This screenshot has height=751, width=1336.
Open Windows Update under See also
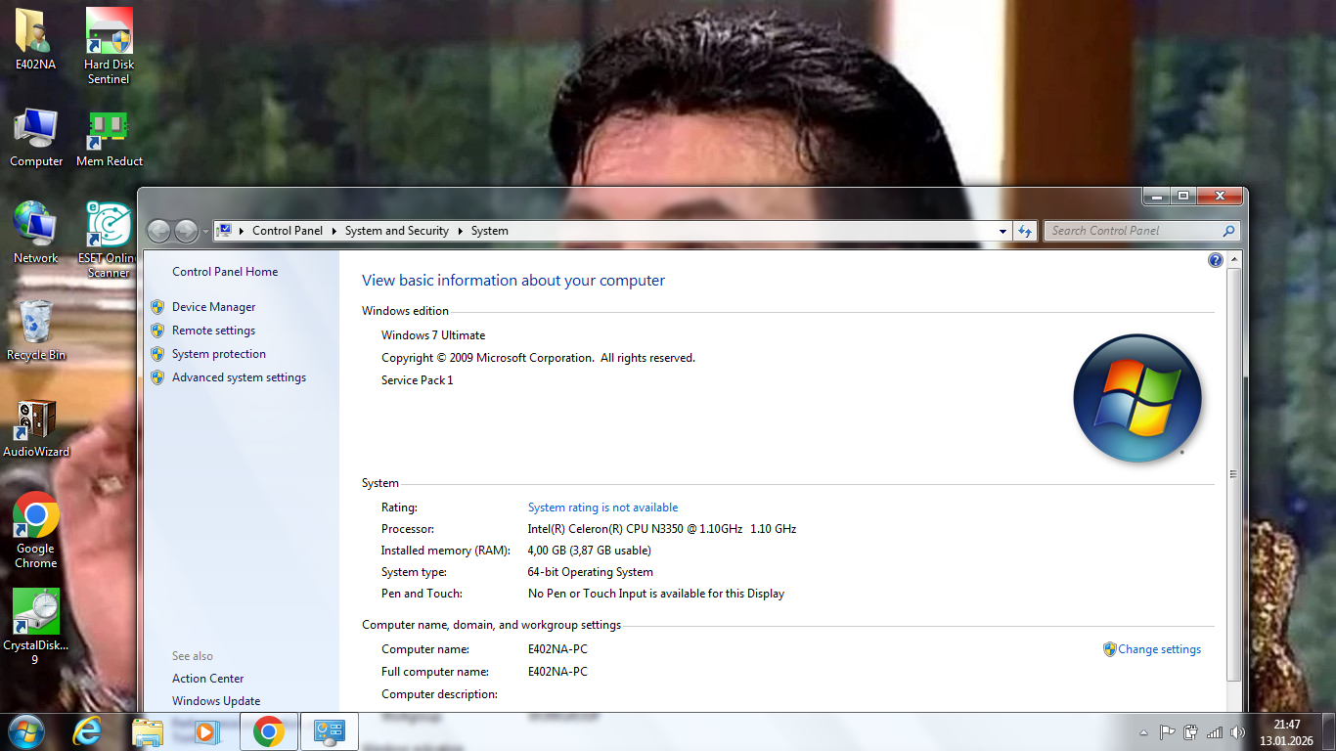pos(216,701)
